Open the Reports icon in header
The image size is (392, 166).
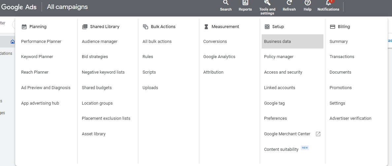point(245,3)
